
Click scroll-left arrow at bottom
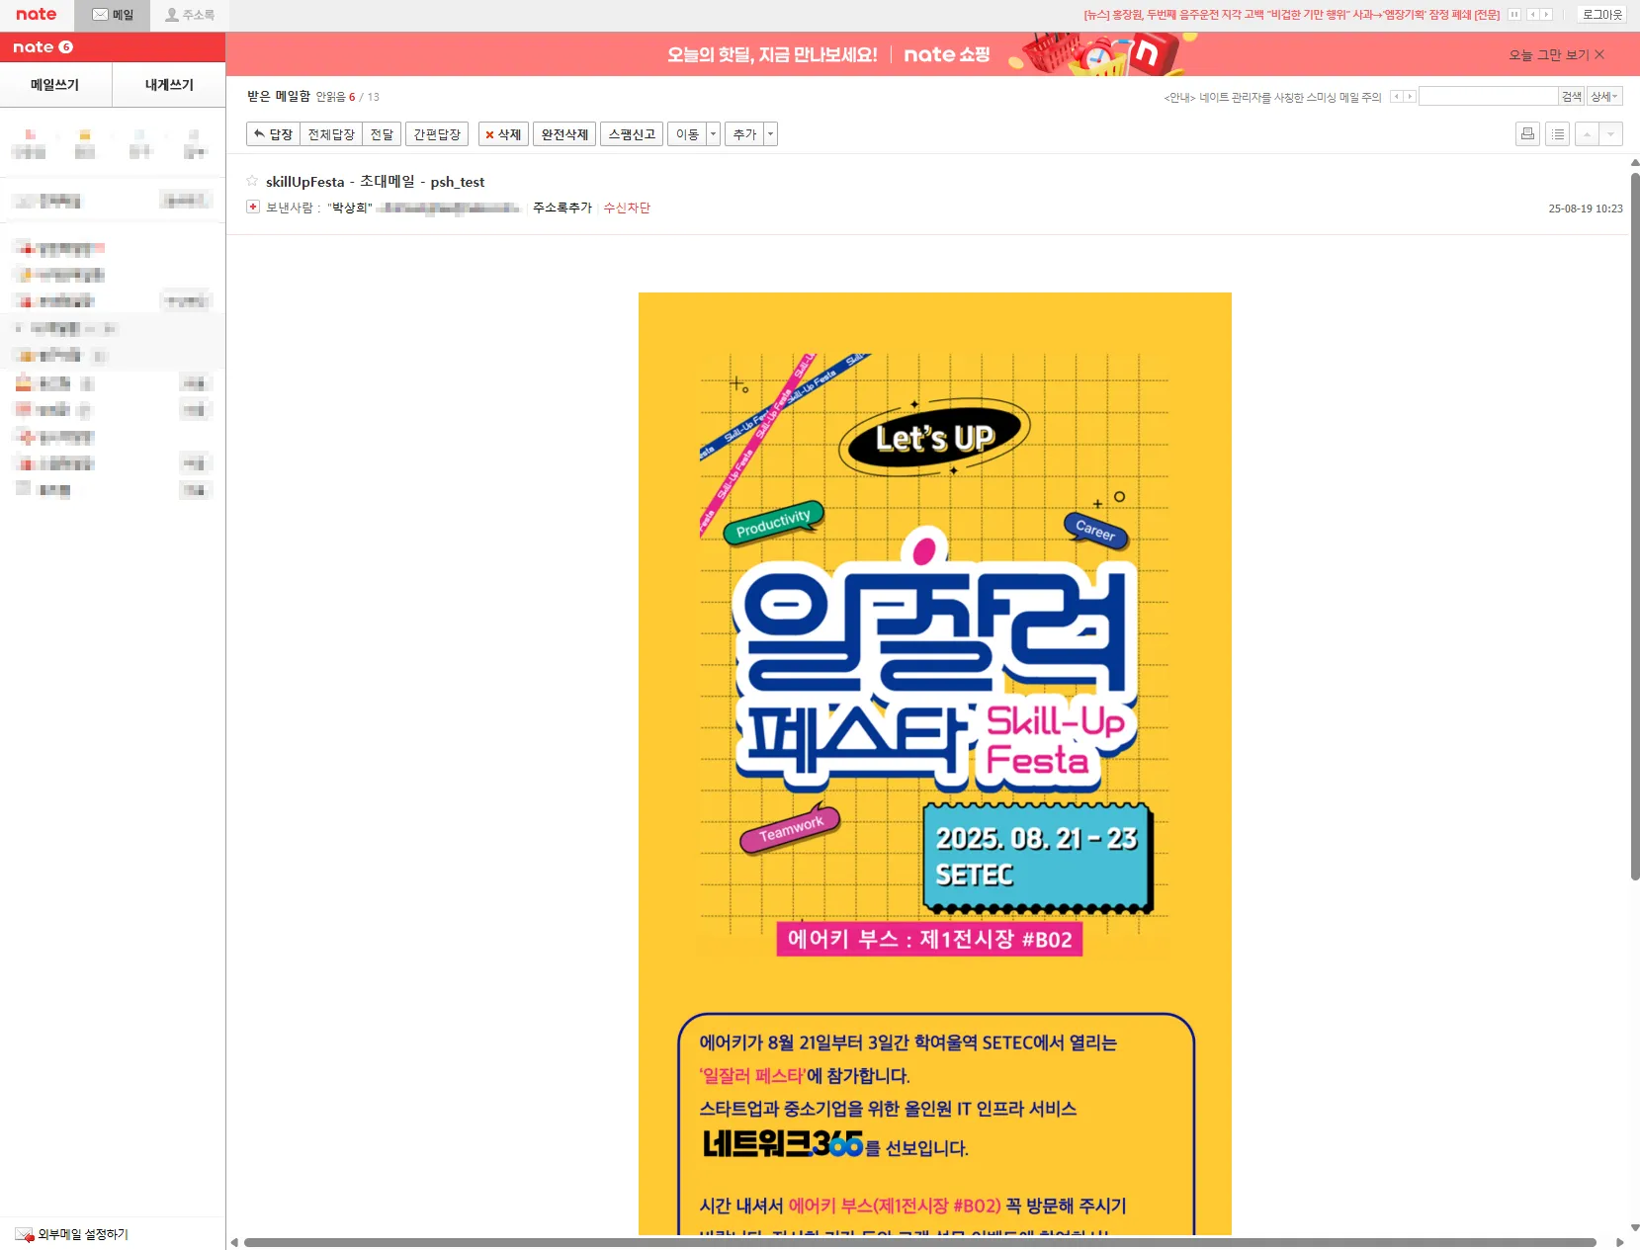(x=234, y=1242)
